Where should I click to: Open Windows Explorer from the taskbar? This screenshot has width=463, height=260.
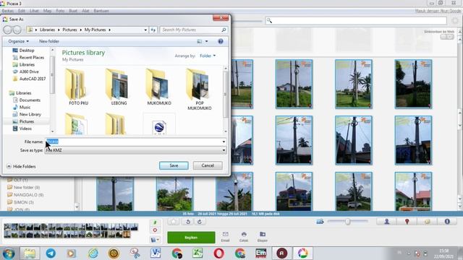(29, 253)
